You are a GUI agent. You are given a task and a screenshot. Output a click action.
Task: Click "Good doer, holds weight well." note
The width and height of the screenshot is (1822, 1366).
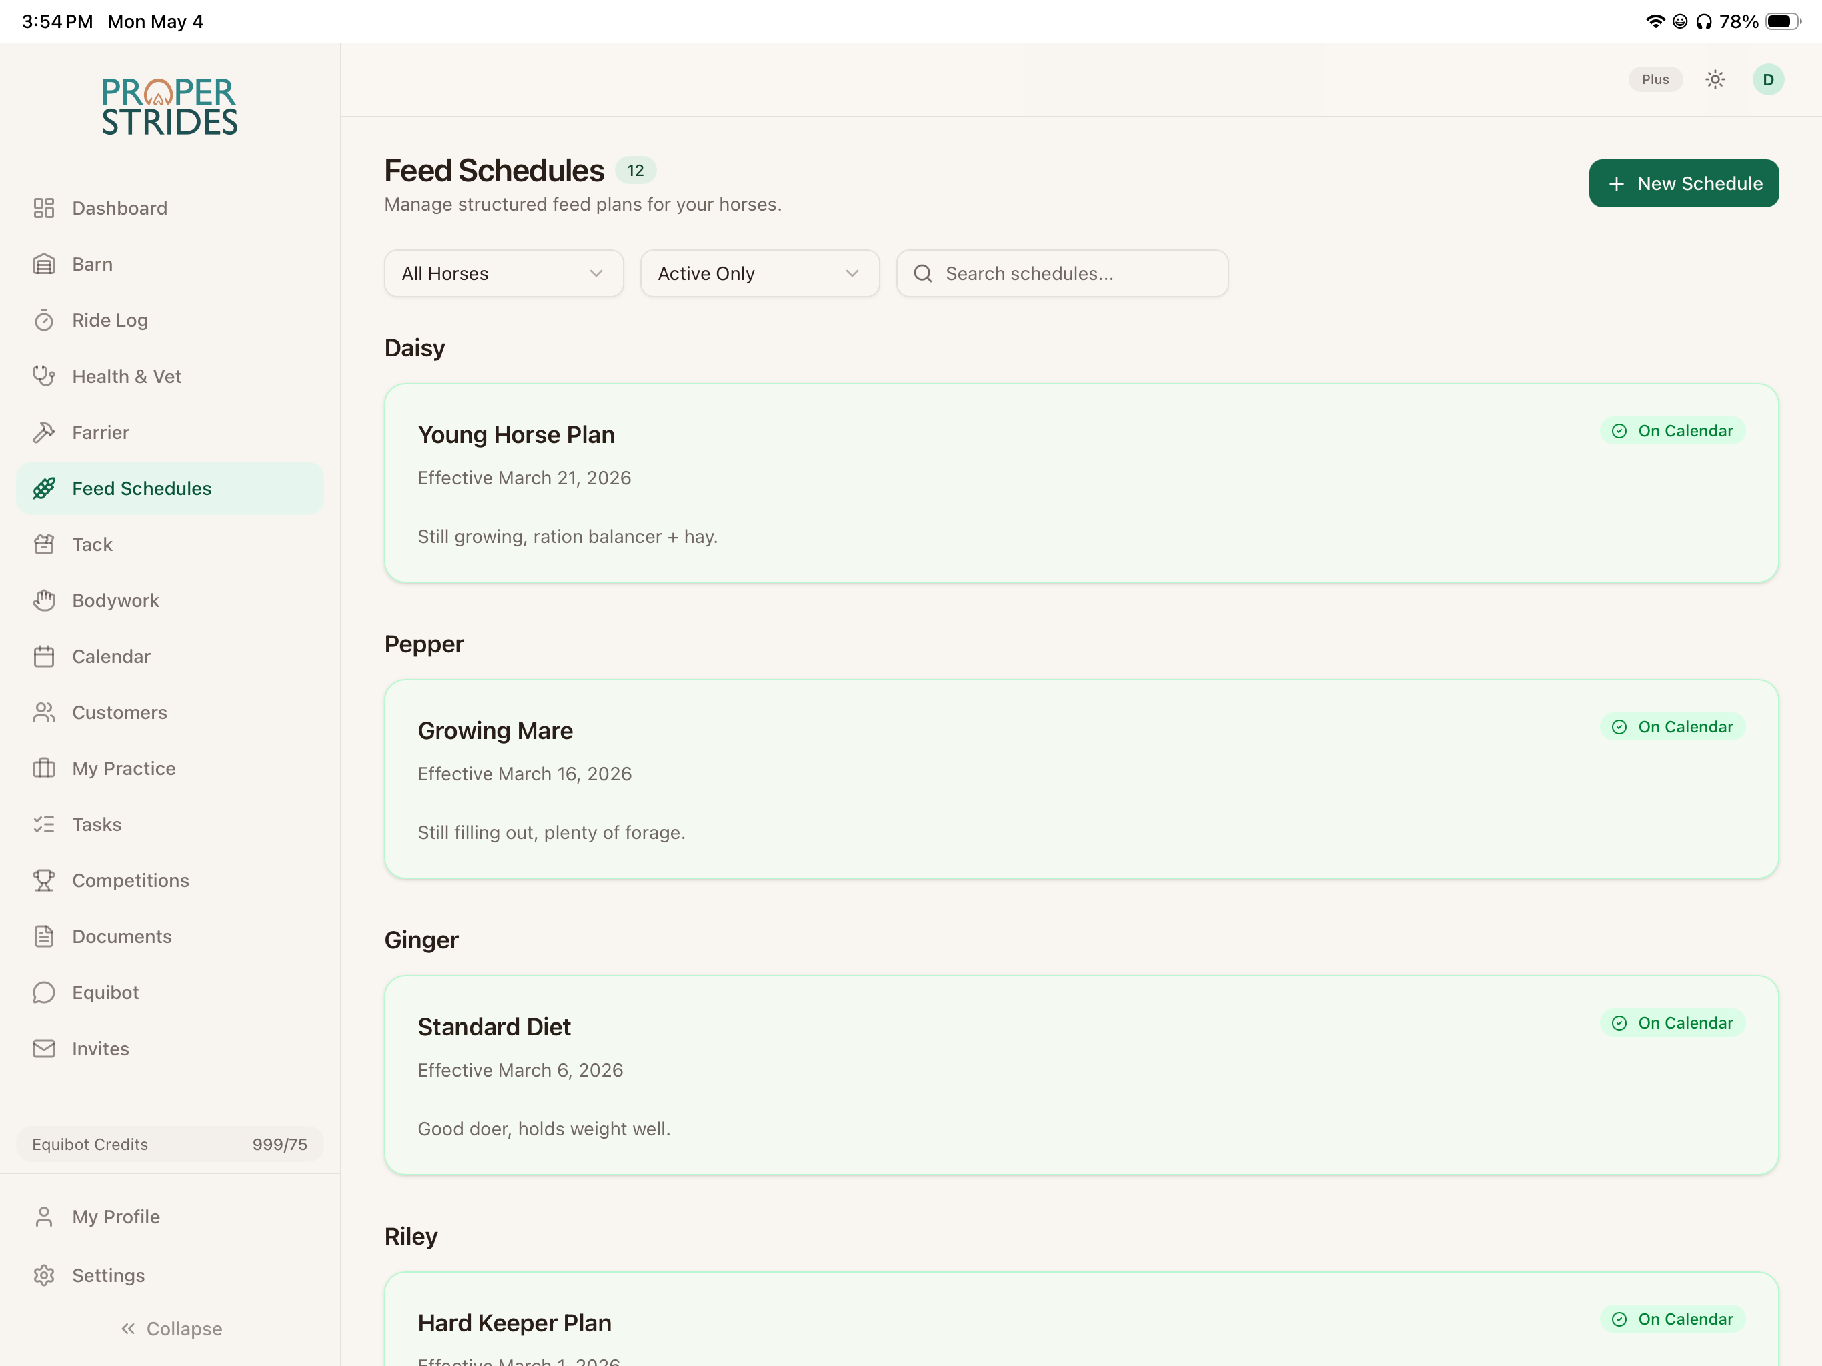click(x=544, y=1129)
